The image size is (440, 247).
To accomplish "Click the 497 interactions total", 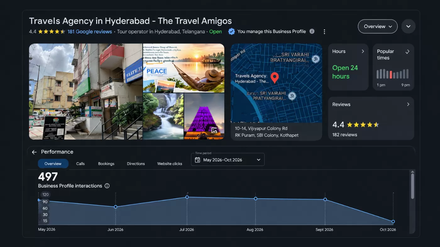I will click(48, 177).
